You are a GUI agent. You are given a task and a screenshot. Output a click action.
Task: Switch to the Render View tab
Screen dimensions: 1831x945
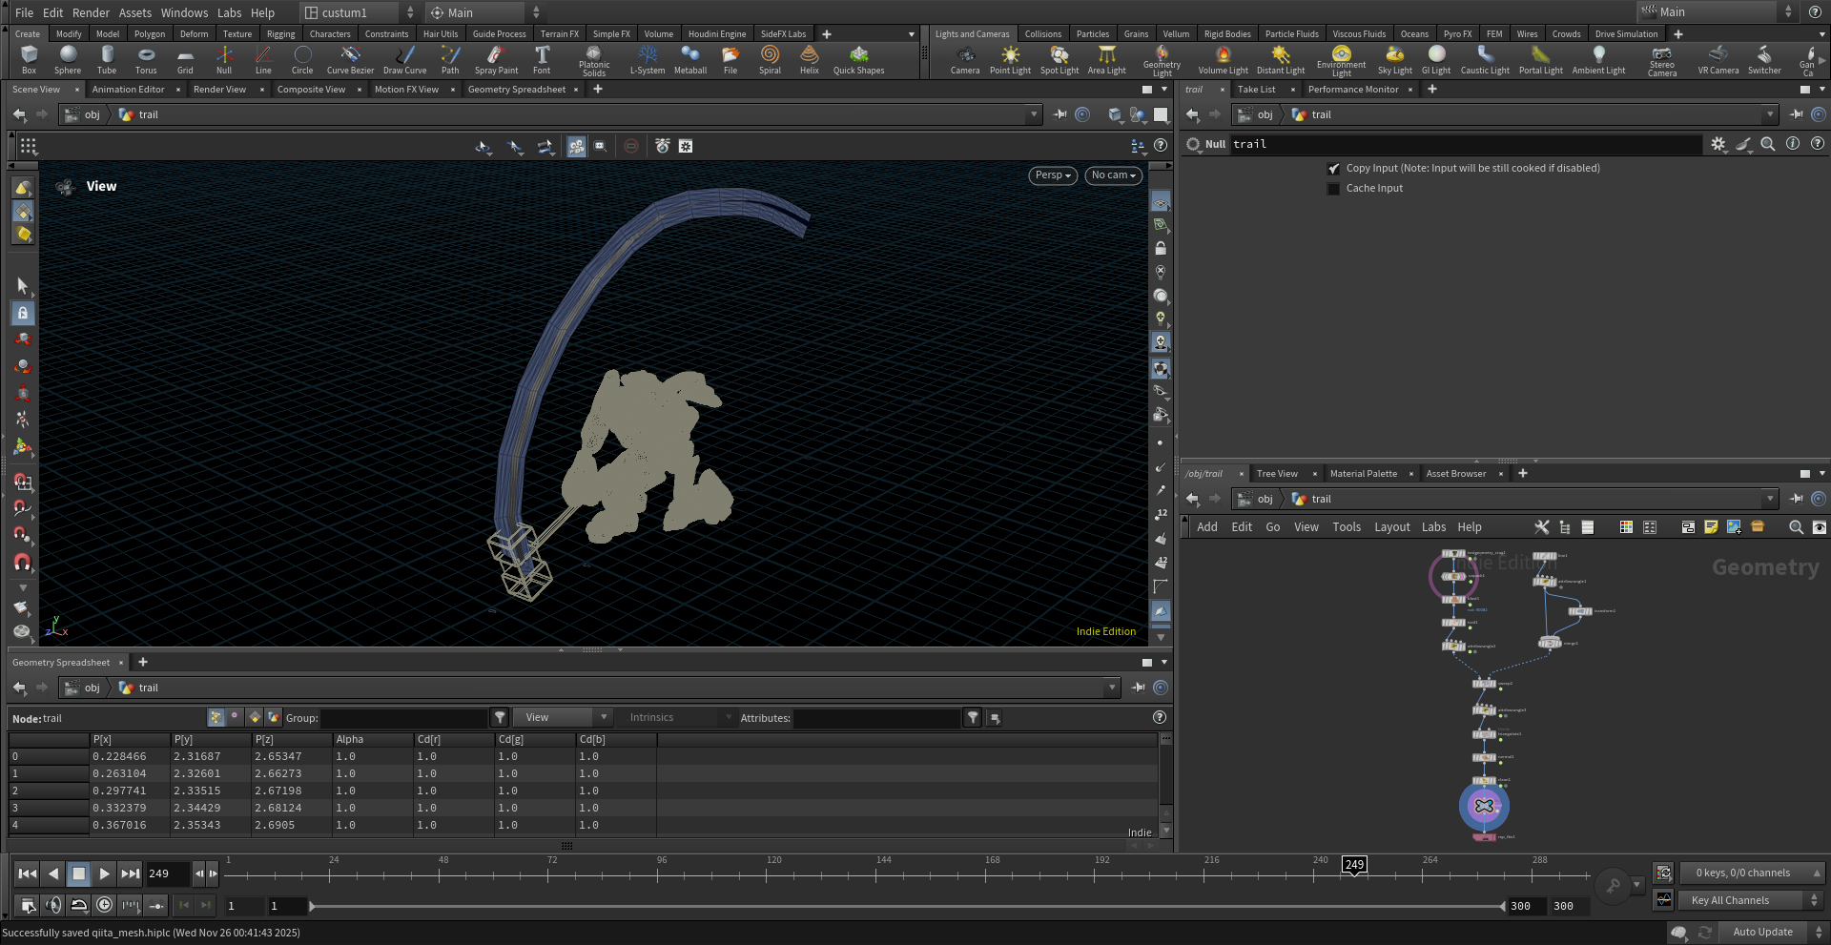click(x=219, y=90)
